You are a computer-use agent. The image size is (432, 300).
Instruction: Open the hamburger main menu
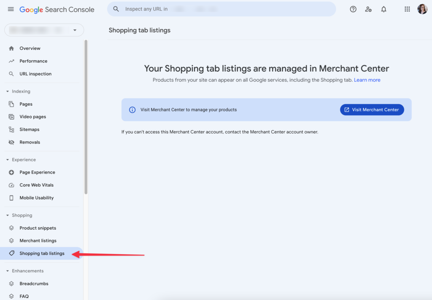coord(11,9)
